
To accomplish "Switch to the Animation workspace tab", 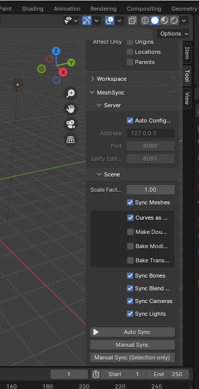I will click(x=67, y=9).
